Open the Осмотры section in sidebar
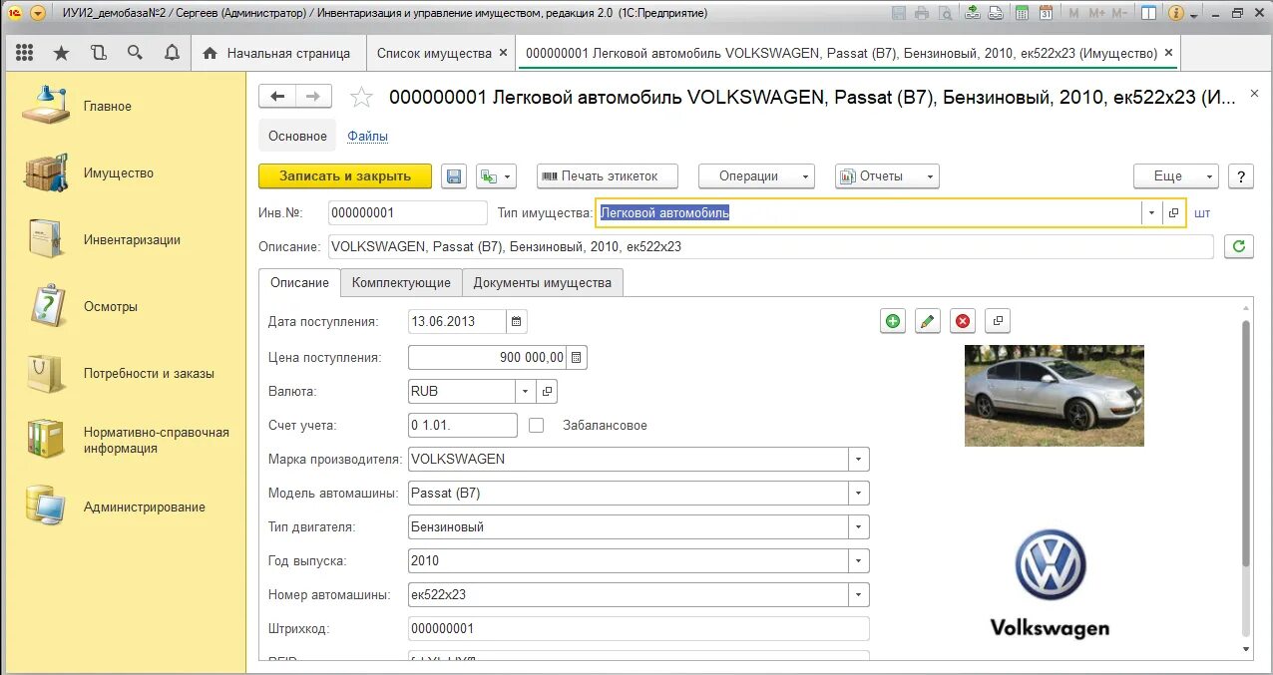 pos(111,307)
